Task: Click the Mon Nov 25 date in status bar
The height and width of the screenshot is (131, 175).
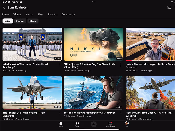Action: pos(17,2)
